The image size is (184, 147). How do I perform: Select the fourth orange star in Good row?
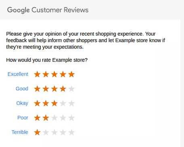click(x=63, y=89)
